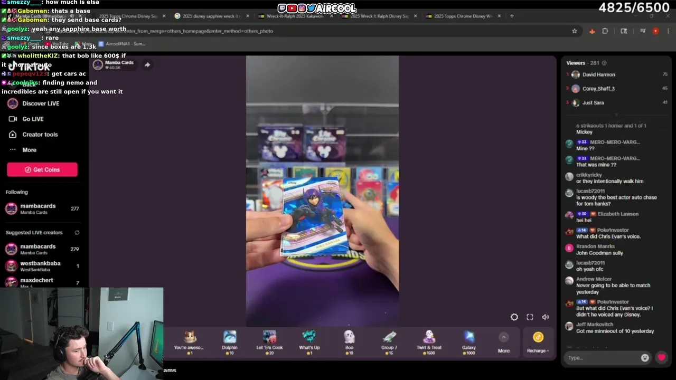Open Chrome three-dot menu

coord(667,31)
